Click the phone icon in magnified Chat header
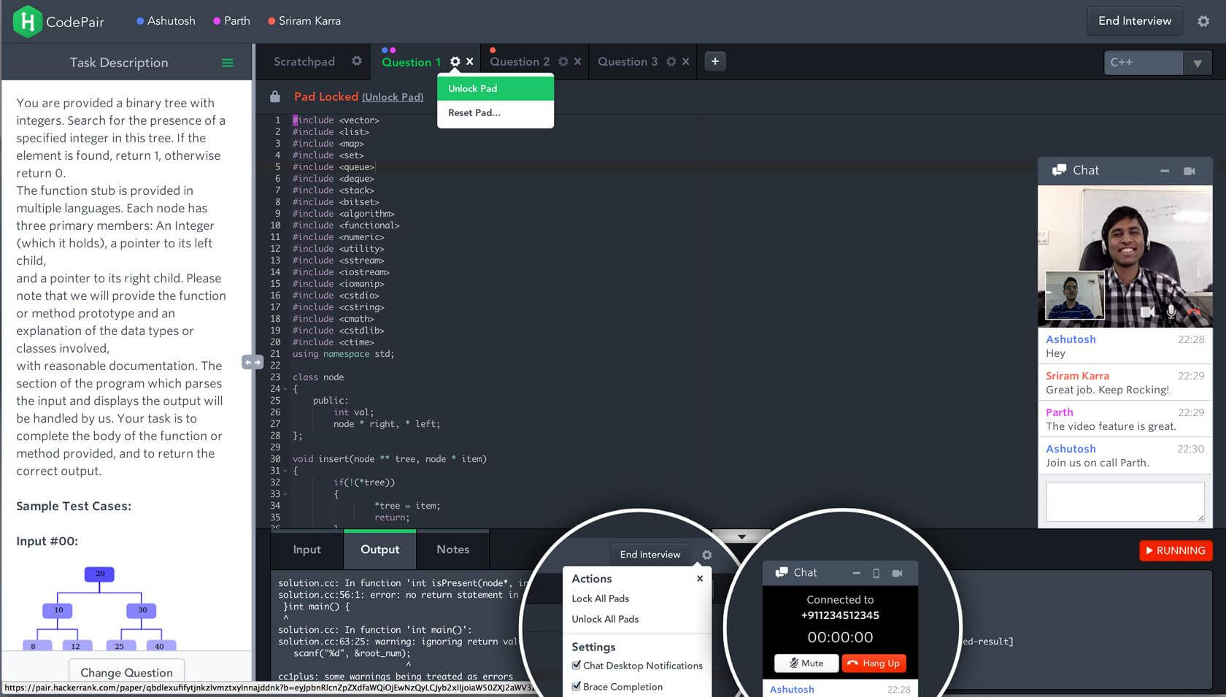 click(876, 573)
